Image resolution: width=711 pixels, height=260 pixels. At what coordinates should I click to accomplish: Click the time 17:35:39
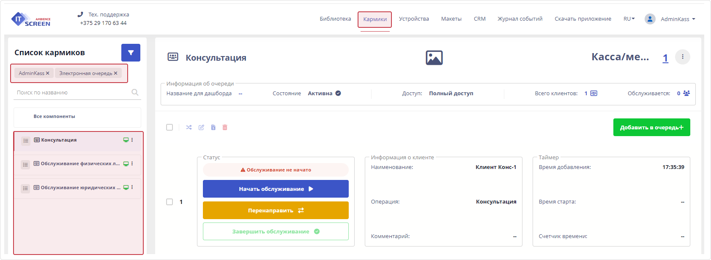tap(673, 167)
